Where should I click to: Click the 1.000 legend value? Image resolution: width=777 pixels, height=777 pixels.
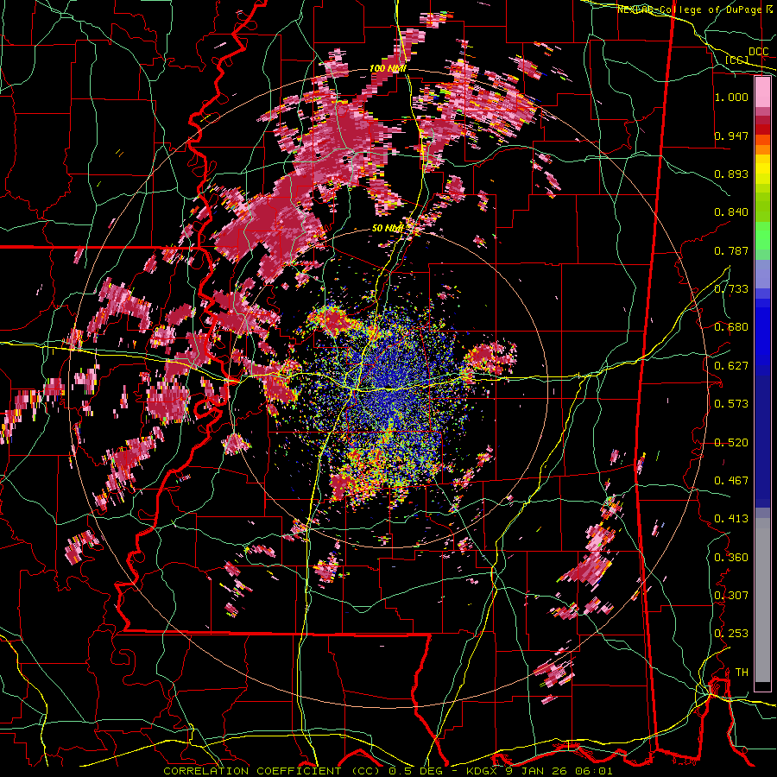tap(731, 97)
